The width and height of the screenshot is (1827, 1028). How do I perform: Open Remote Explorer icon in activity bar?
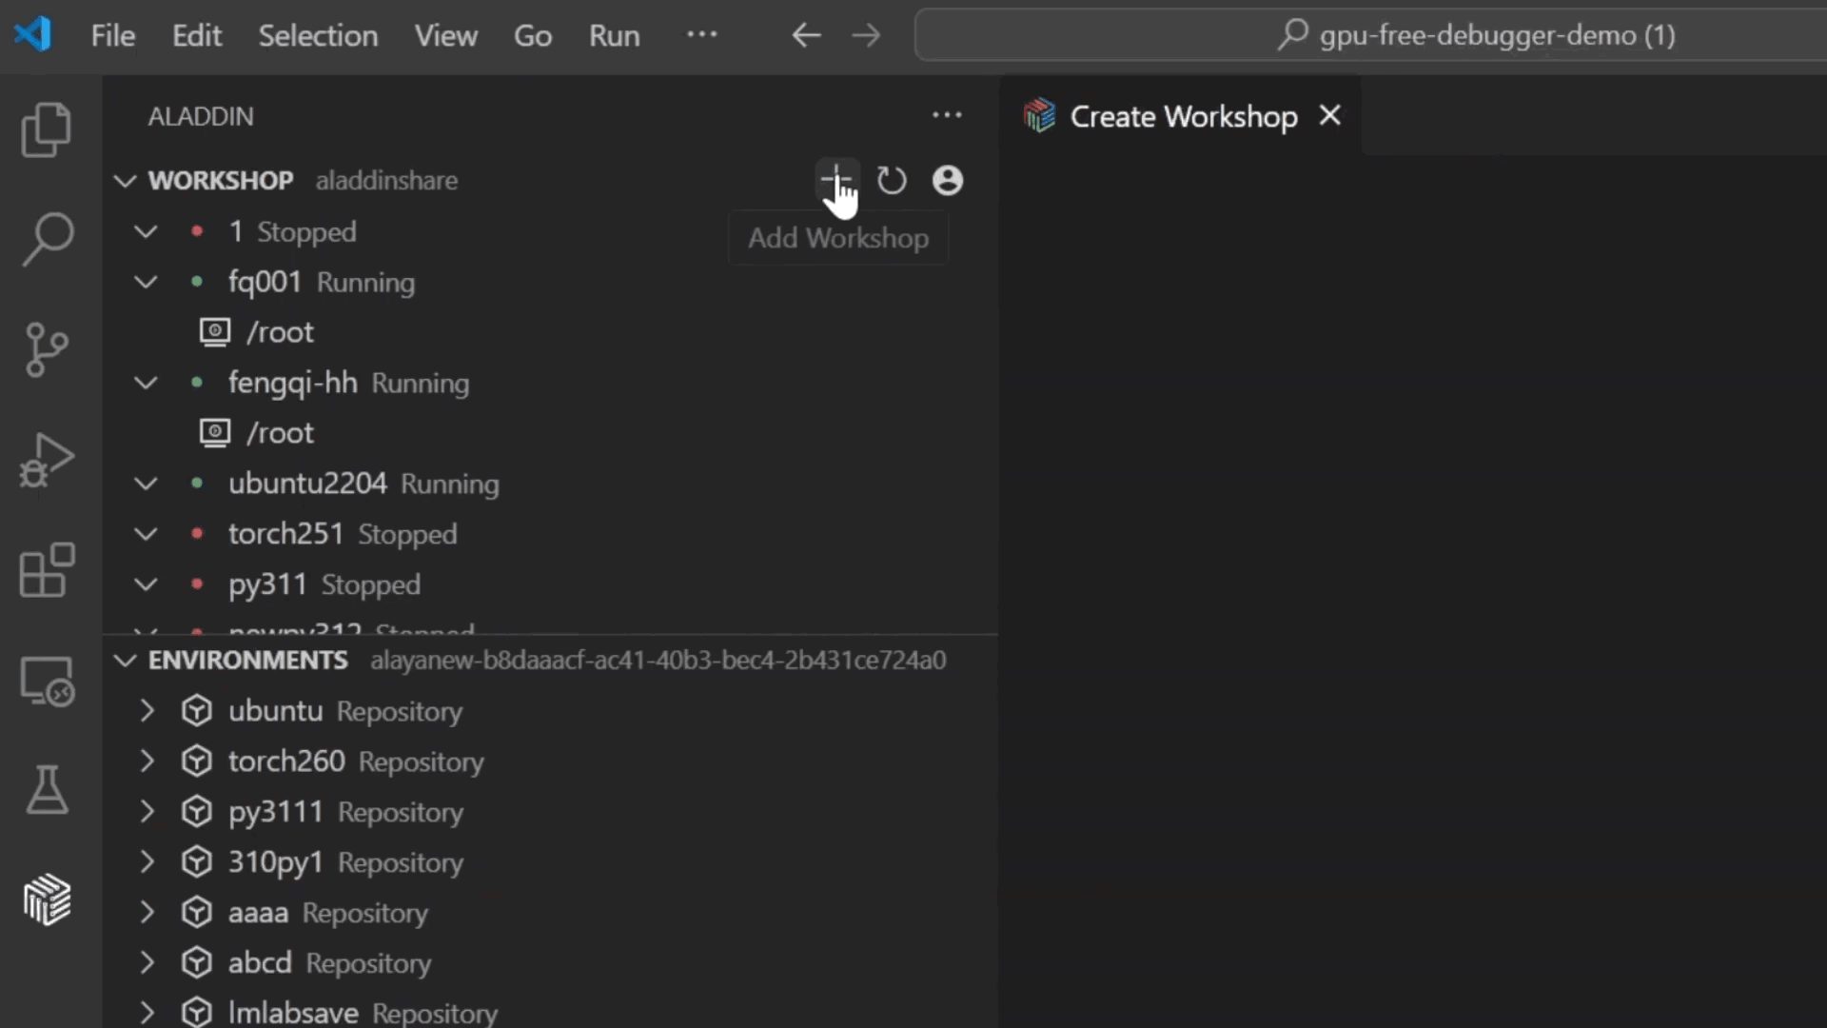pos(46,681)
